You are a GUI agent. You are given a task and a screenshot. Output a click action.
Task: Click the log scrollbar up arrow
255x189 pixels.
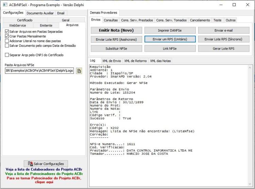(250, 68)
